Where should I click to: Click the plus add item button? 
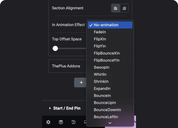coord(80,82)
